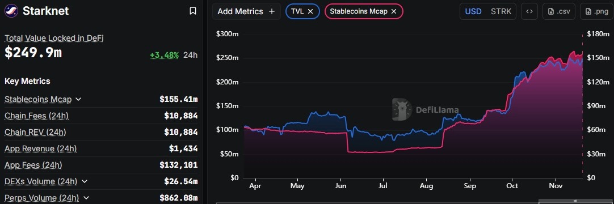Export the chart as .png
614x204 pixels.
597,11
